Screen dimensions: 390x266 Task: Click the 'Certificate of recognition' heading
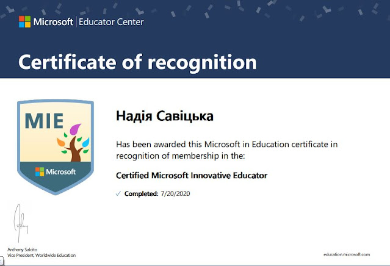pos(137,62)
